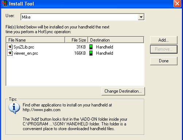Open the User dropdown arrow
The width and height of the screenshot is (183, 140).
141,17
